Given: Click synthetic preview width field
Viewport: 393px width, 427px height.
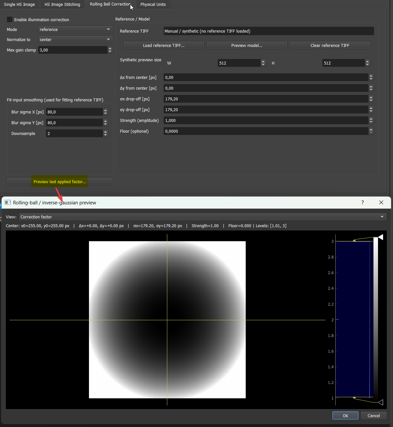Looking at the screenshot, I should click(239, 63).
